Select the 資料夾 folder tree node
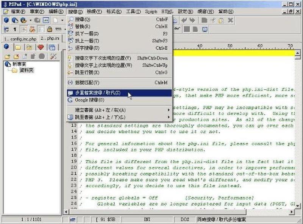The width and height of the screenshot is (303, 224). point(27,70)
